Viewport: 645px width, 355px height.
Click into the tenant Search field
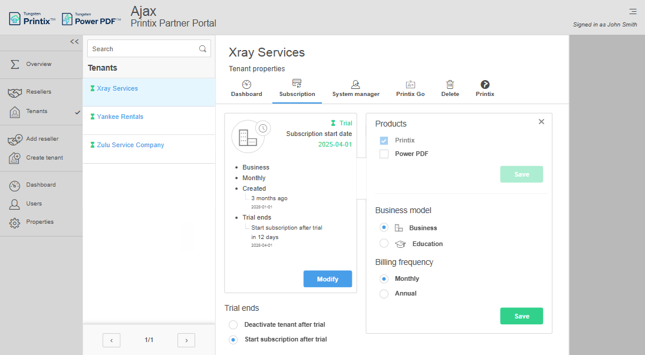click(141, 49)
